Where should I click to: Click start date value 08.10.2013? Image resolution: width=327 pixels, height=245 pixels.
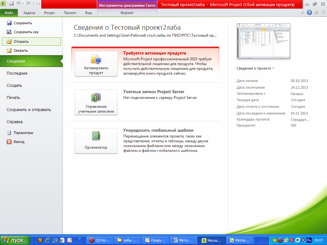pos(299,81)
